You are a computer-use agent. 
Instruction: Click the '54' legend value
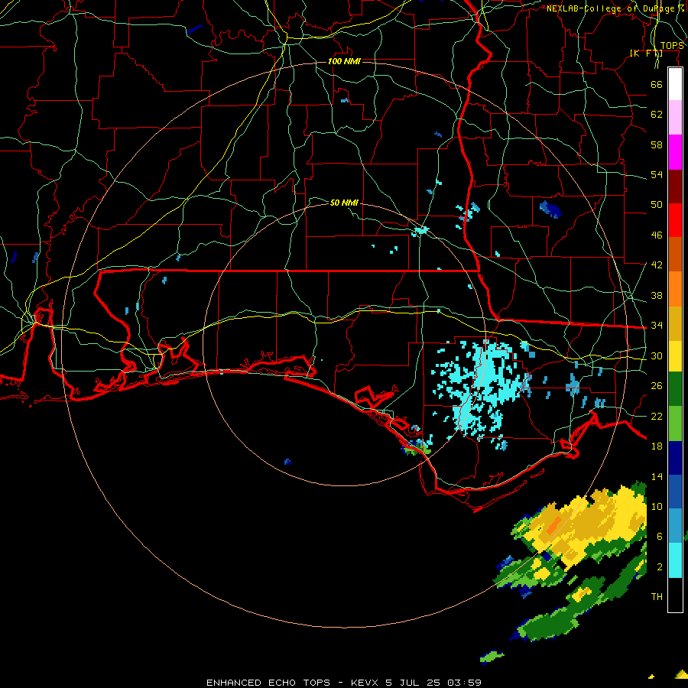click(x=657, y=174)
